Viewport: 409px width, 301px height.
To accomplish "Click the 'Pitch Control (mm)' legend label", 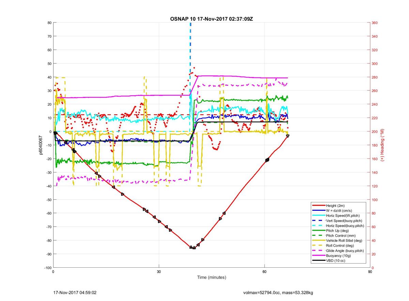I will tap(340, 235).
